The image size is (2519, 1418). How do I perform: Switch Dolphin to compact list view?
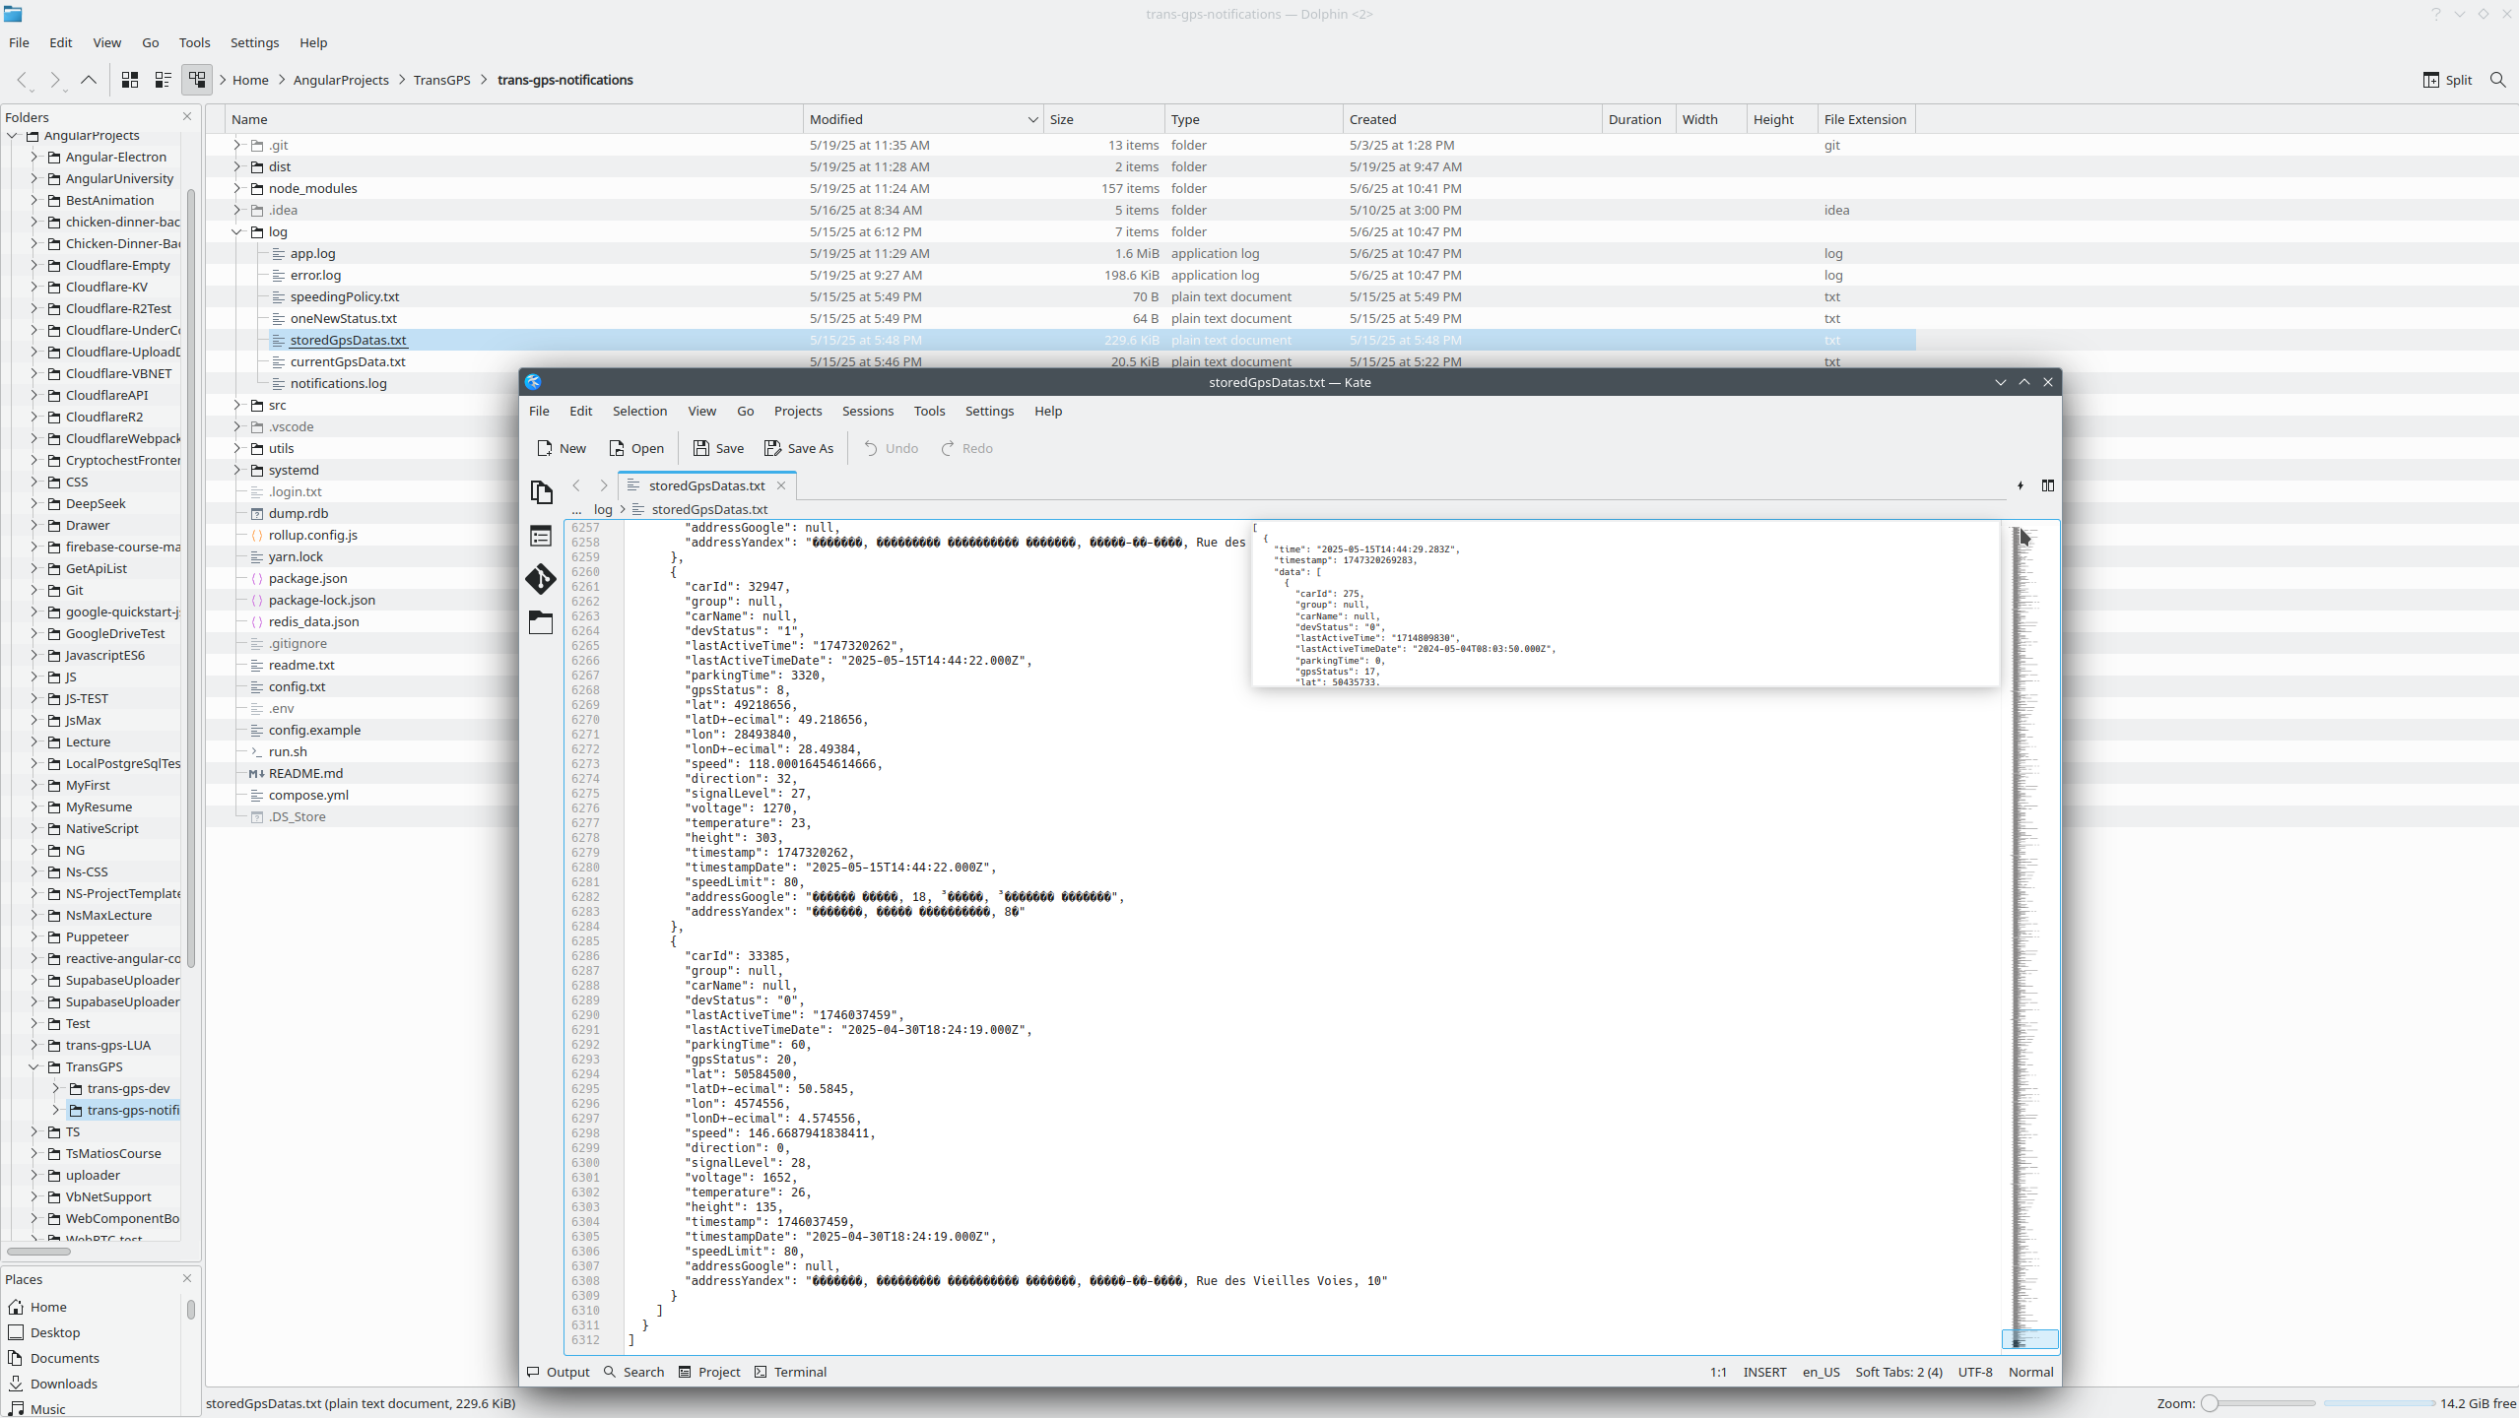coord(164,80)
